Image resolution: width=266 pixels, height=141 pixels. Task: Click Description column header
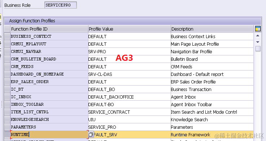tap(212, 29)
